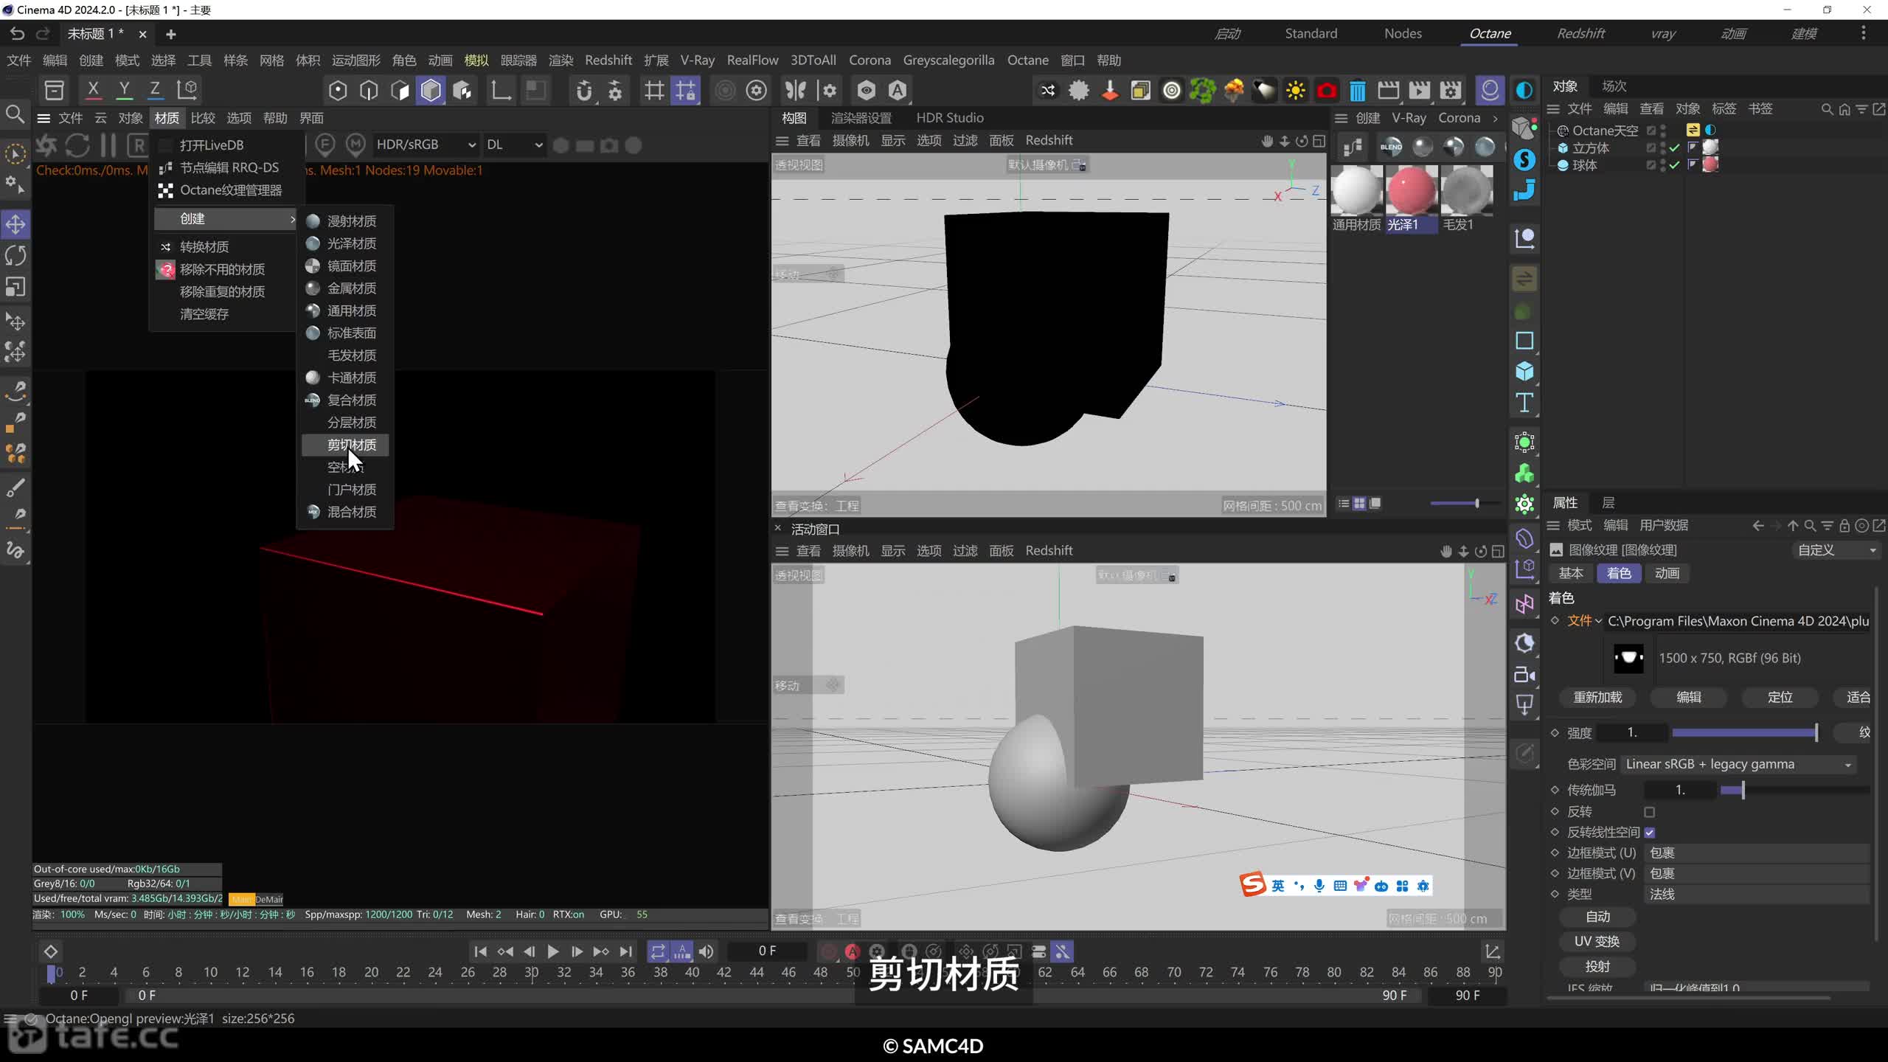This screenshot has height=1062, width=1888.
Task: Click the Undo arrow icon
Action: (18, 34)
